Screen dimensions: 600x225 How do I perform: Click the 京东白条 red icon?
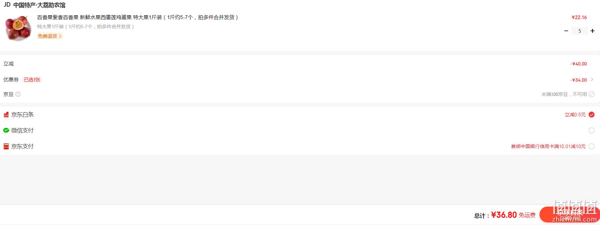(6, 115)
